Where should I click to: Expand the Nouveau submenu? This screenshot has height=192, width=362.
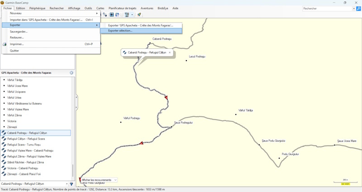pos(51,14)
